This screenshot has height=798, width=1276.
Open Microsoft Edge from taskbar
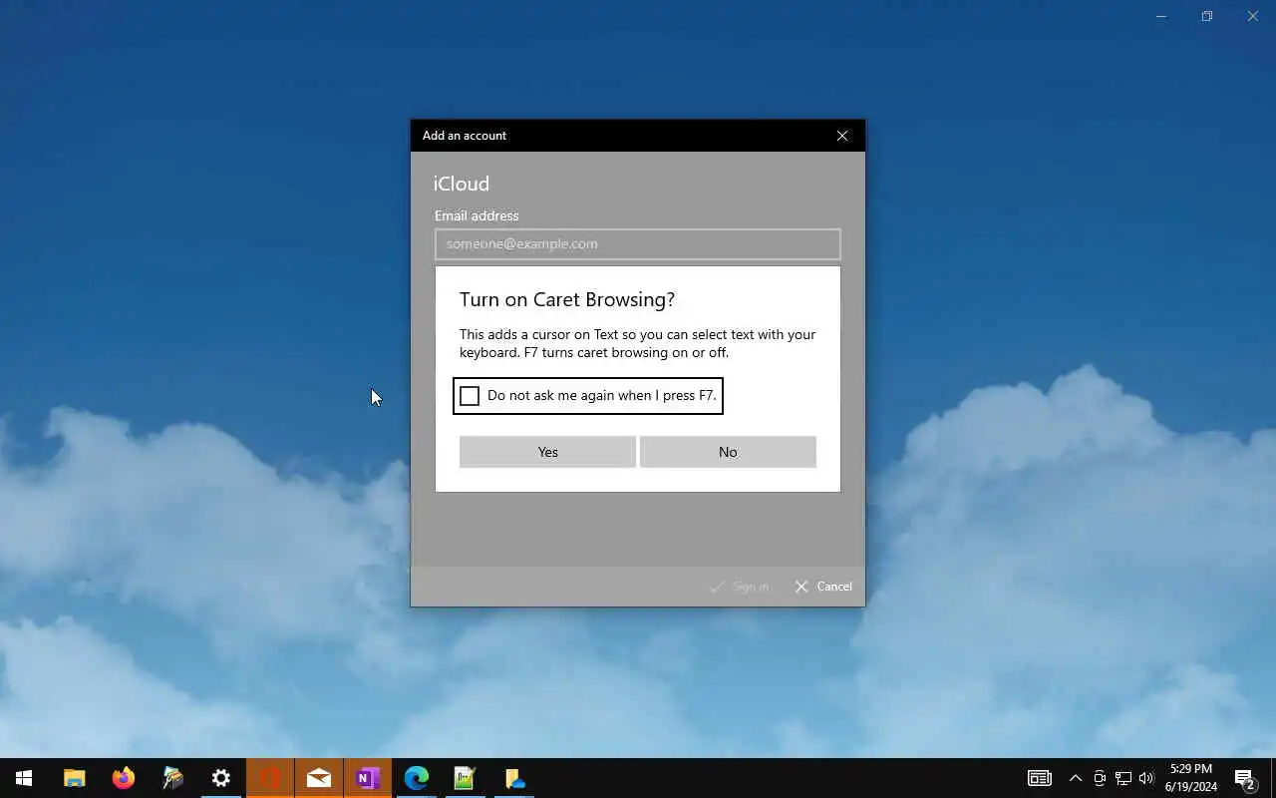click(x=417, y=778)
